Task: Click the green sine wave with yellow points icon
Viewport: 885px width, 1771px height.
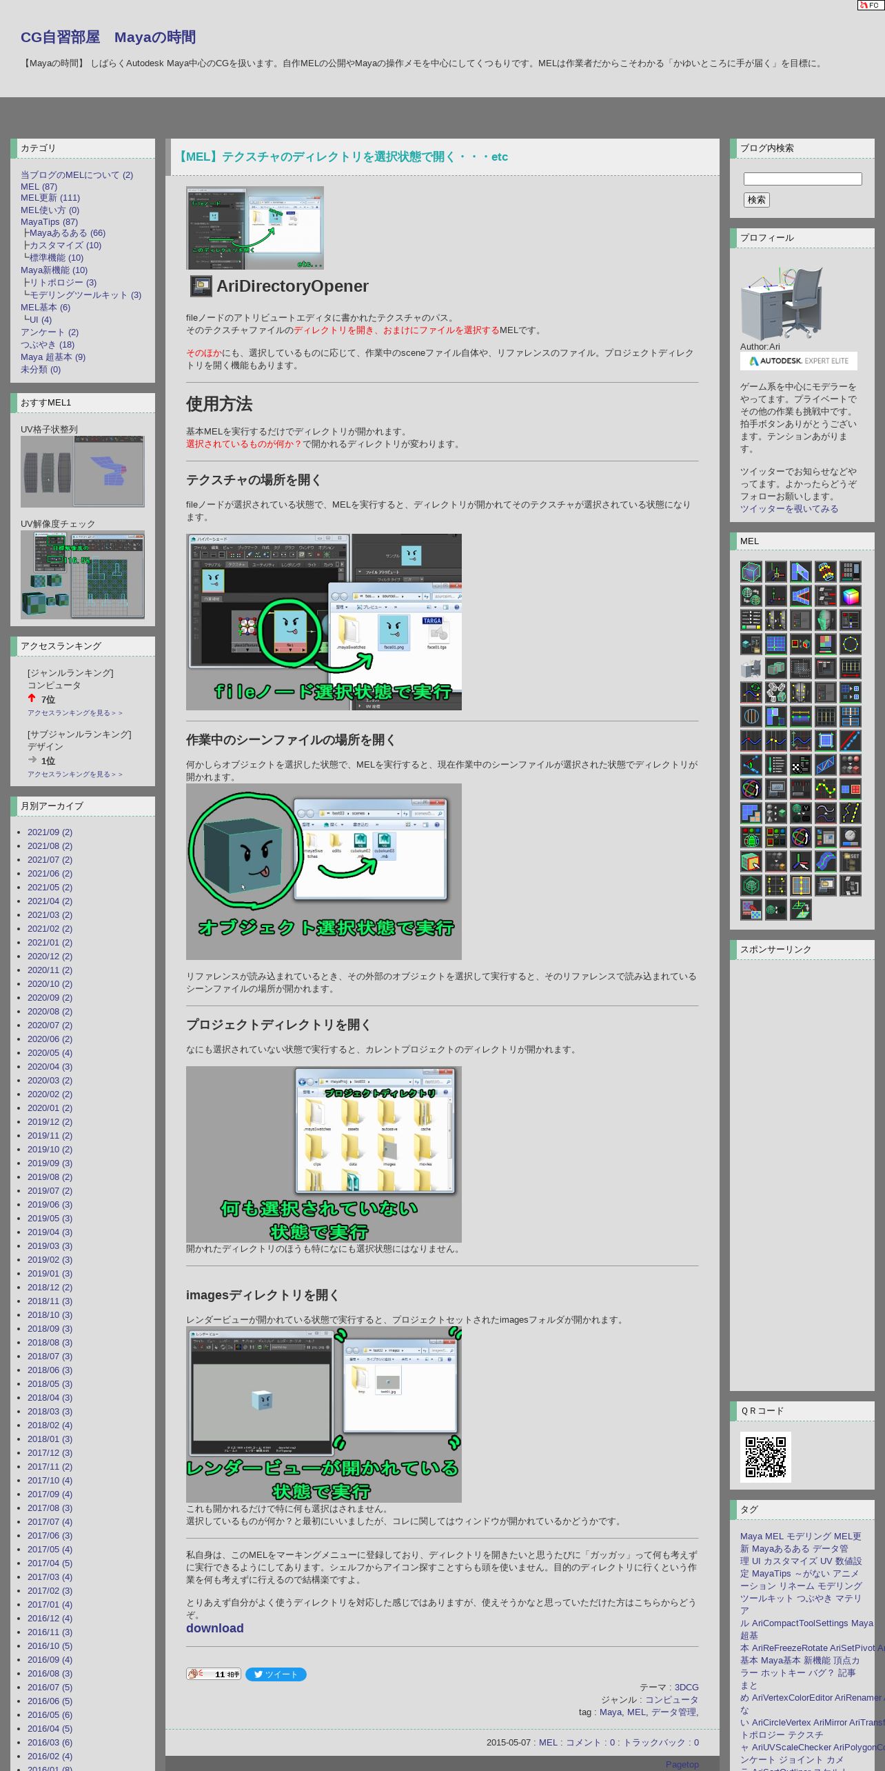Action: (x=826, y=789)
